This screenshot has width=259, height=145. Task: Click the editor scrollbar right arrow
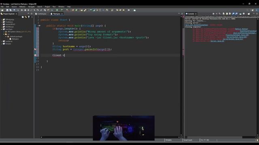179,137
